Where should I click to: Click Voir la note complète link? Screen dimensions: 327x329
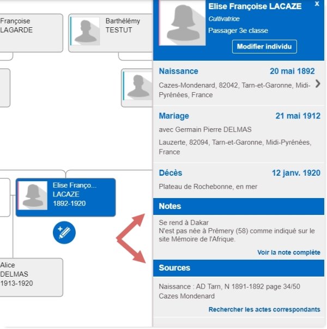pyautogui.click(x=289, y=253)
